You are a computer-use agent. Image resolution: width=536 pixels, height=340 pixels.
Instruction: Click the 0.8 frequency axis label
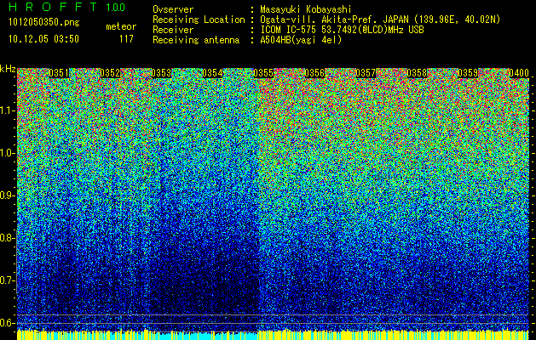pyautogui.click(x=7, y=238)
